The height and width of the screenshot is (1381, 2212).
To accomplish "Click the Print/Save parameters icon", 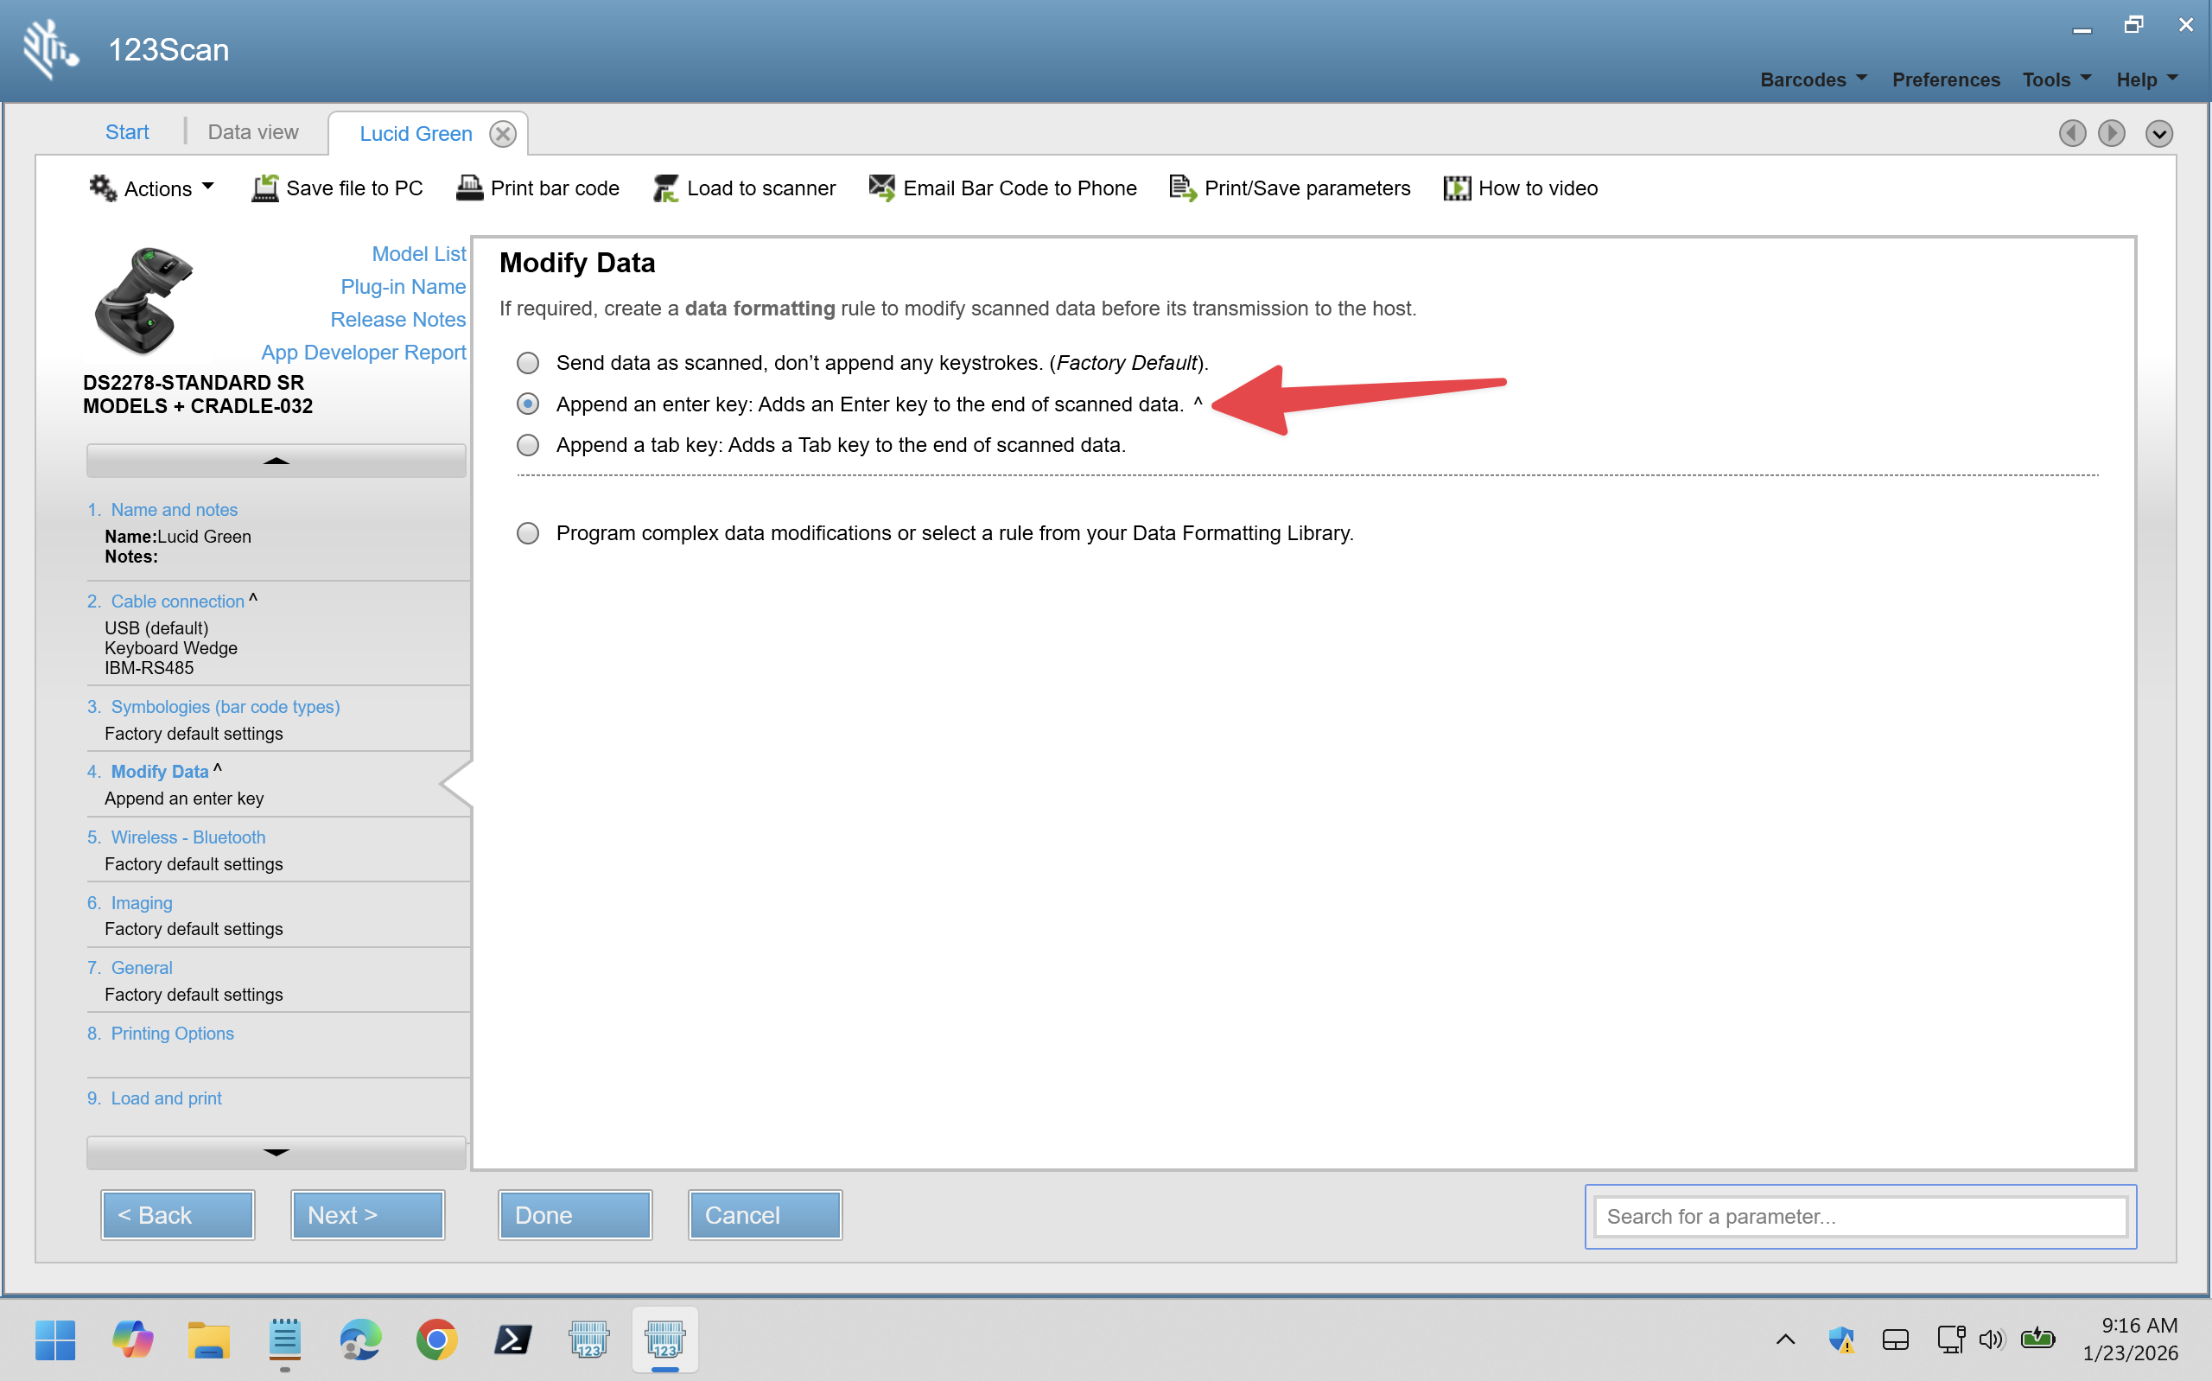I will [1182, 188].
